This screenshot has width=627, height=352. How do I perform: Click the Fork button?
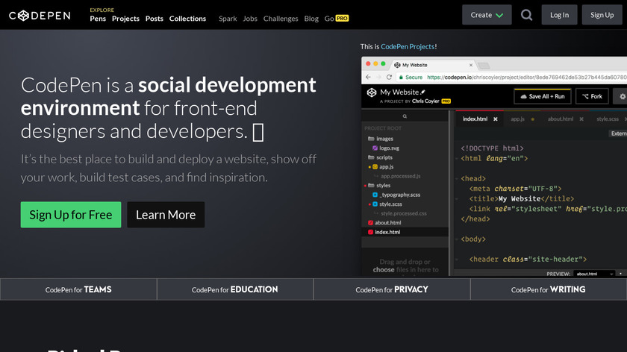[x=592, y=96]
